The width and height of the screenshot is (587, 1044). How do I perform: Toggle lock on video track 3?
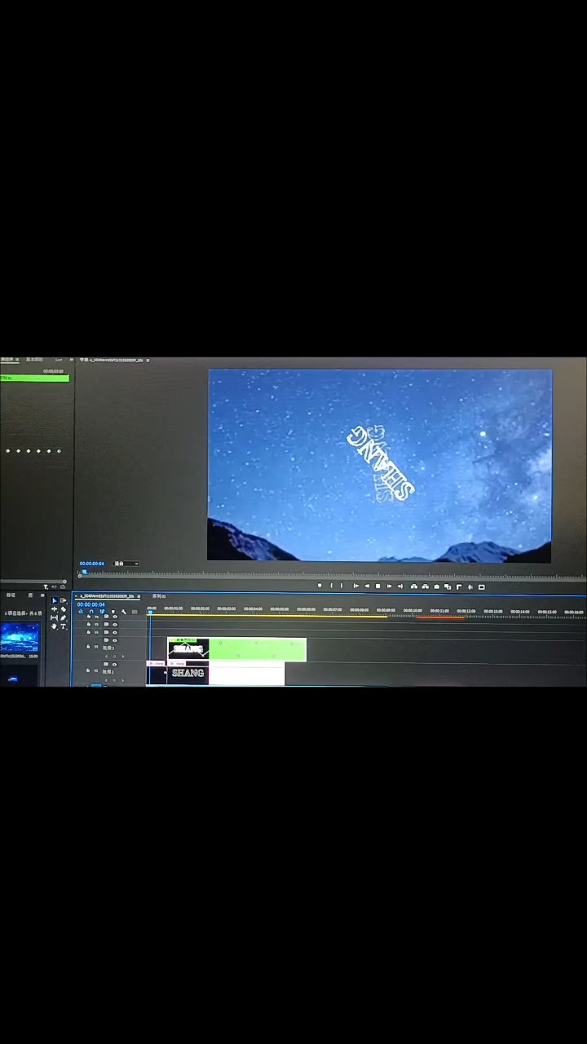click(88, 646)
